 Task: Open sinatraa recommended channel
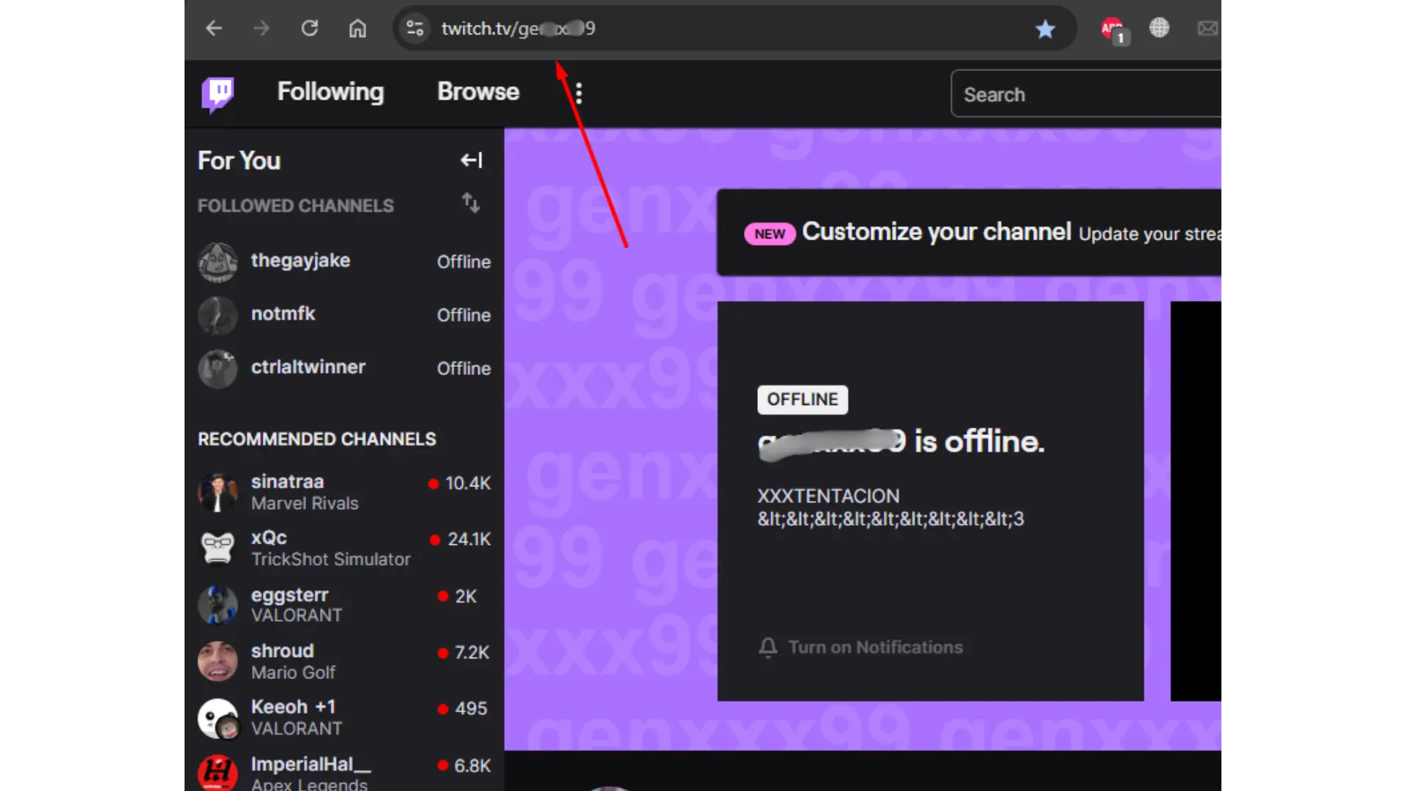tap(344, 492)
